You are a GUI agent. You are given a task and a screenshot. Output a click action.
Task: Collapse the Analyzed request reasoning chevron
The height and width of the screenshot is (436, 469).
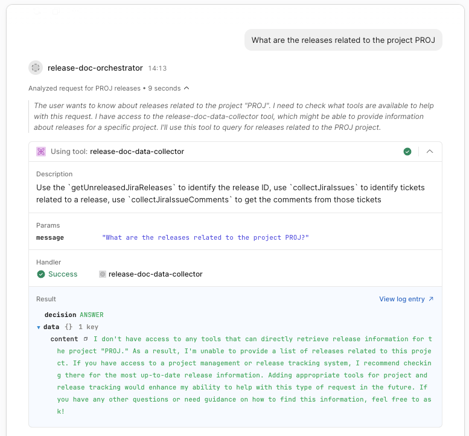187,88
